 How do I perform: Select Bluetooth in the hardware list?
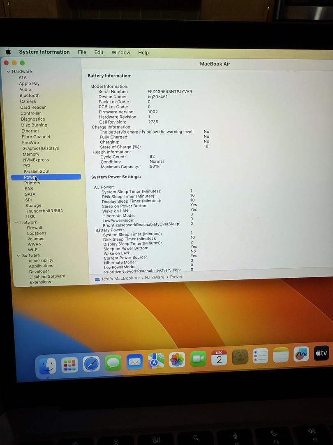click(30, 96)
